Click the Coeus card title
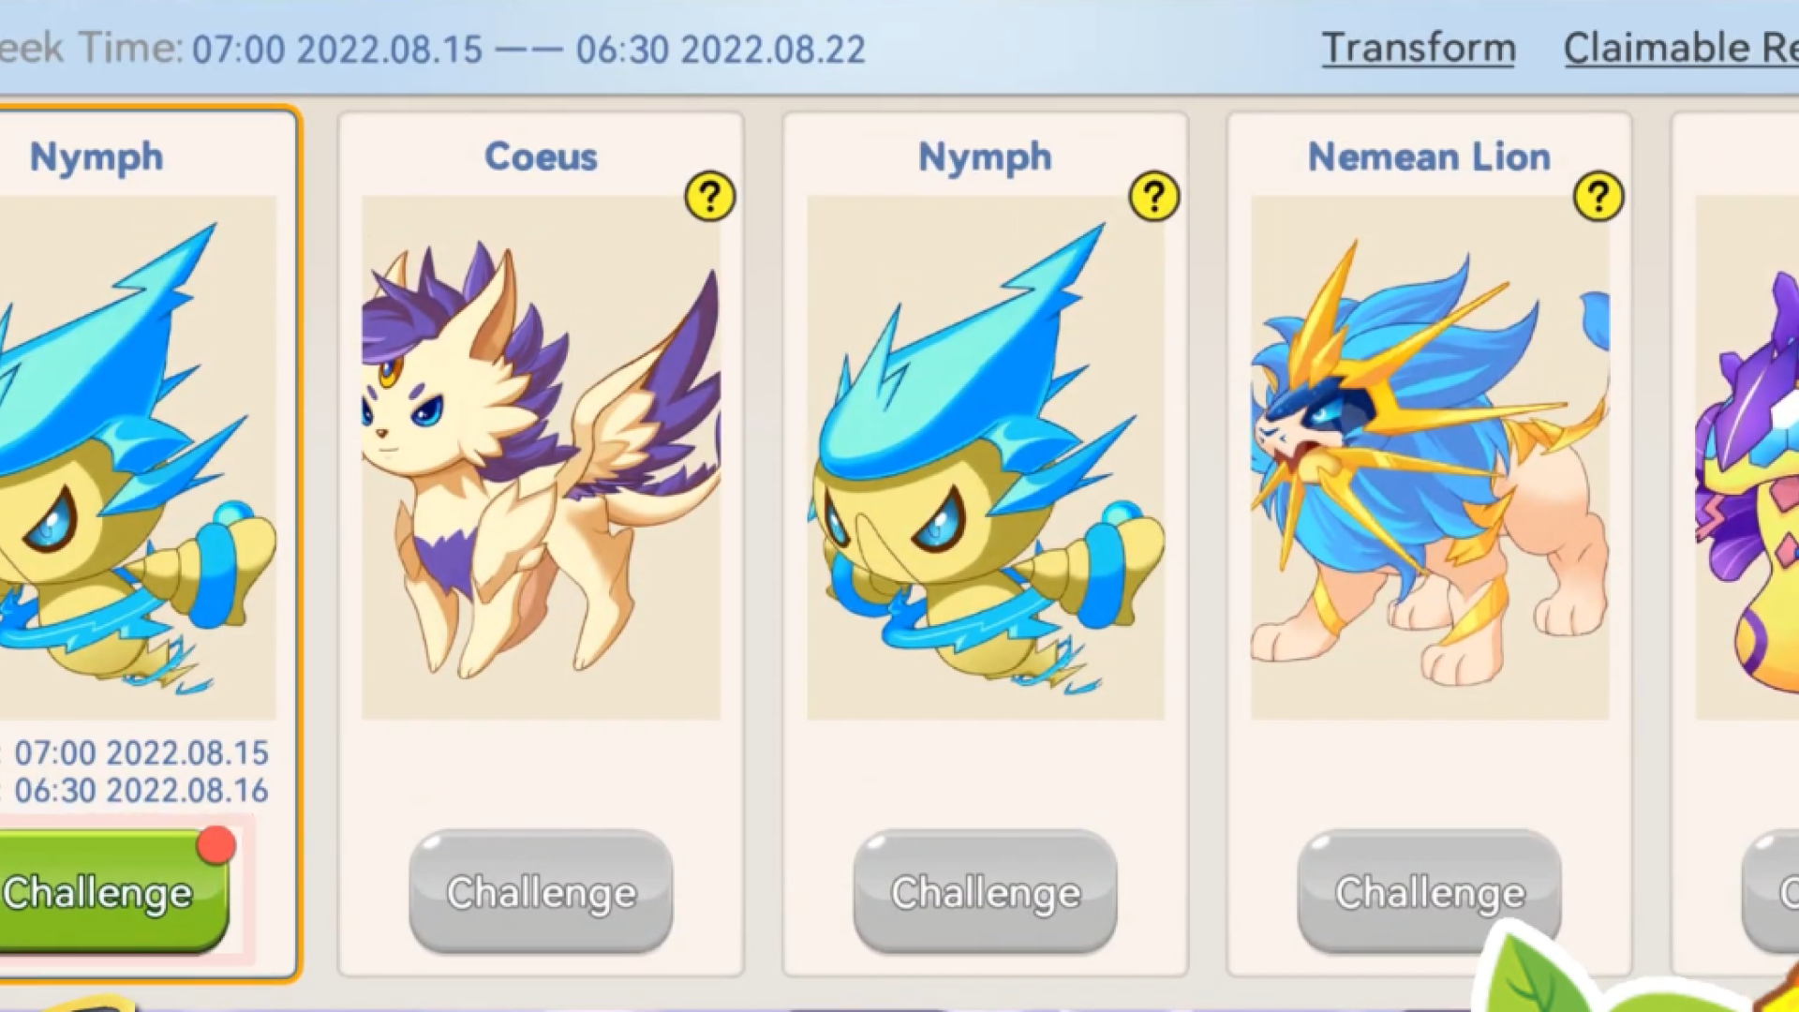1799x1012 pixels. [x=541, y=156]
